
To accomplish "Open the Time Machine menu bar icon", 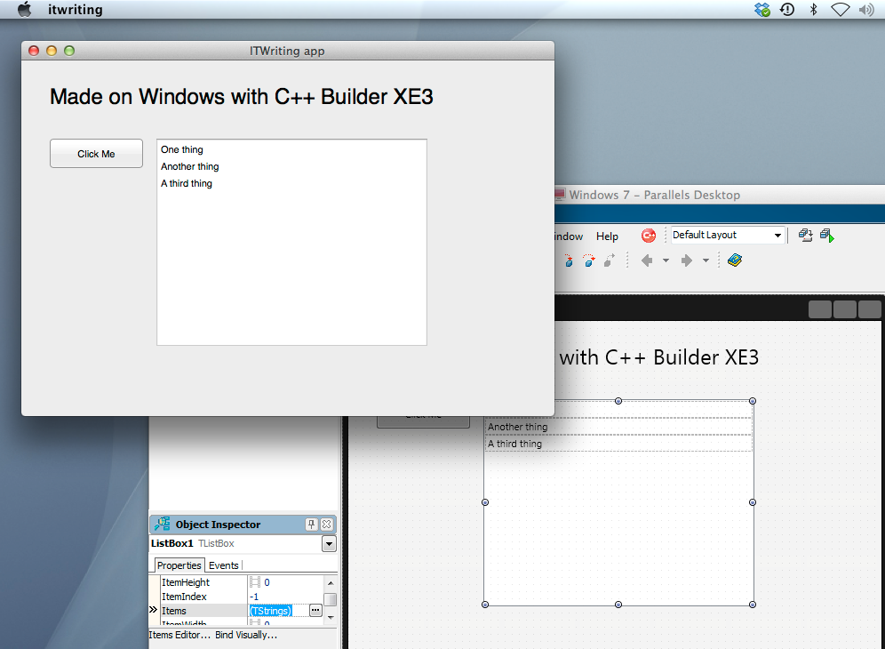I will 787,10.
